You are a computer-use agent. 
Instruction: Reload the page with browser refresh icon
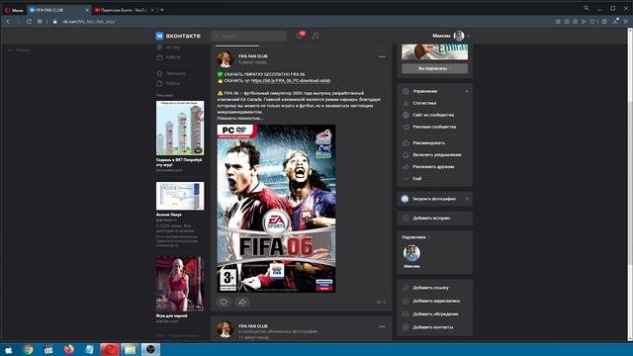pyautogui.click(x=29, y=22)
